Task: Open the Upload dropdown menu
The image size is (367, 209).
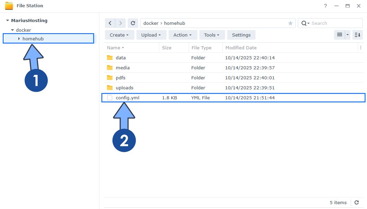Action: (151, 35)
